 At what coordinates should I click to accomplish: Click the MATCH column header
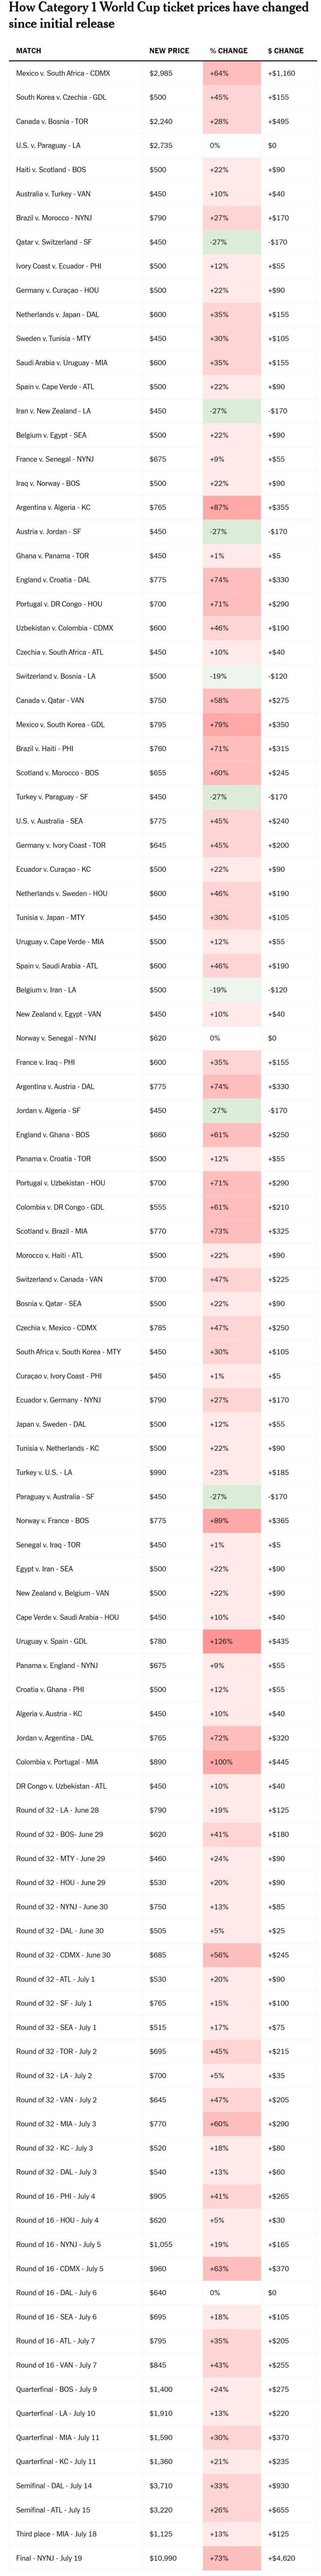coord(29,50)
